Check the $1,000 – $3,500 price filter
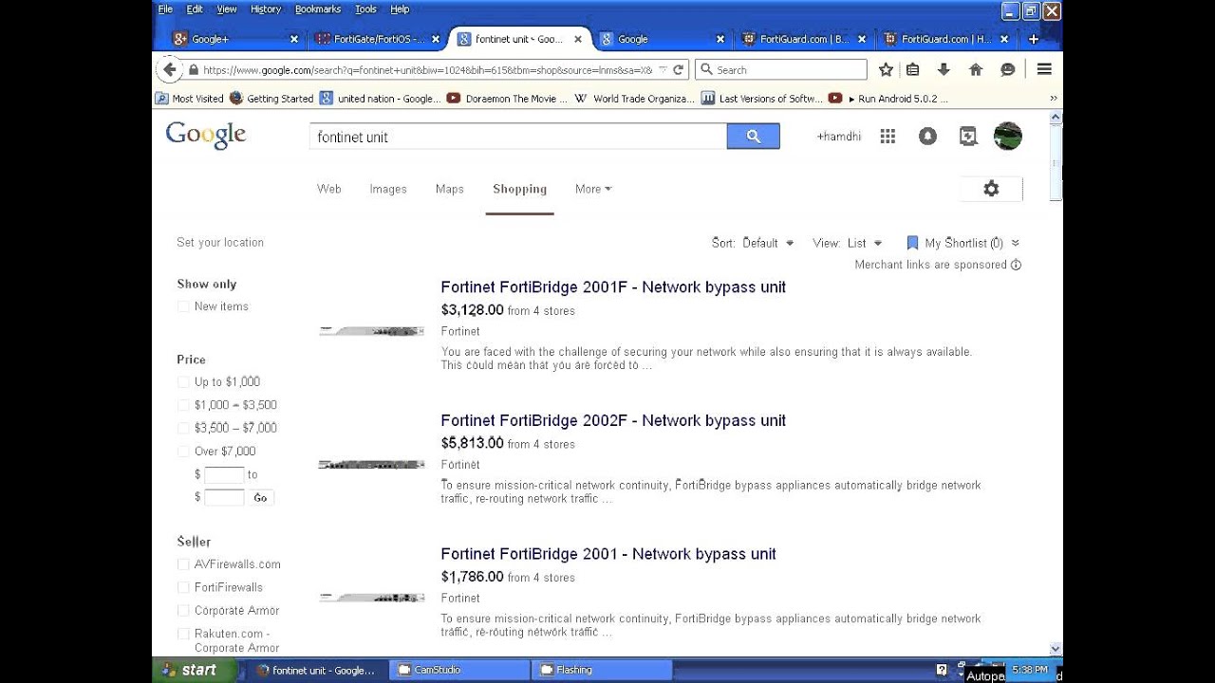Viewport: 1215px width, 683px height. click(x=183, y=405)
